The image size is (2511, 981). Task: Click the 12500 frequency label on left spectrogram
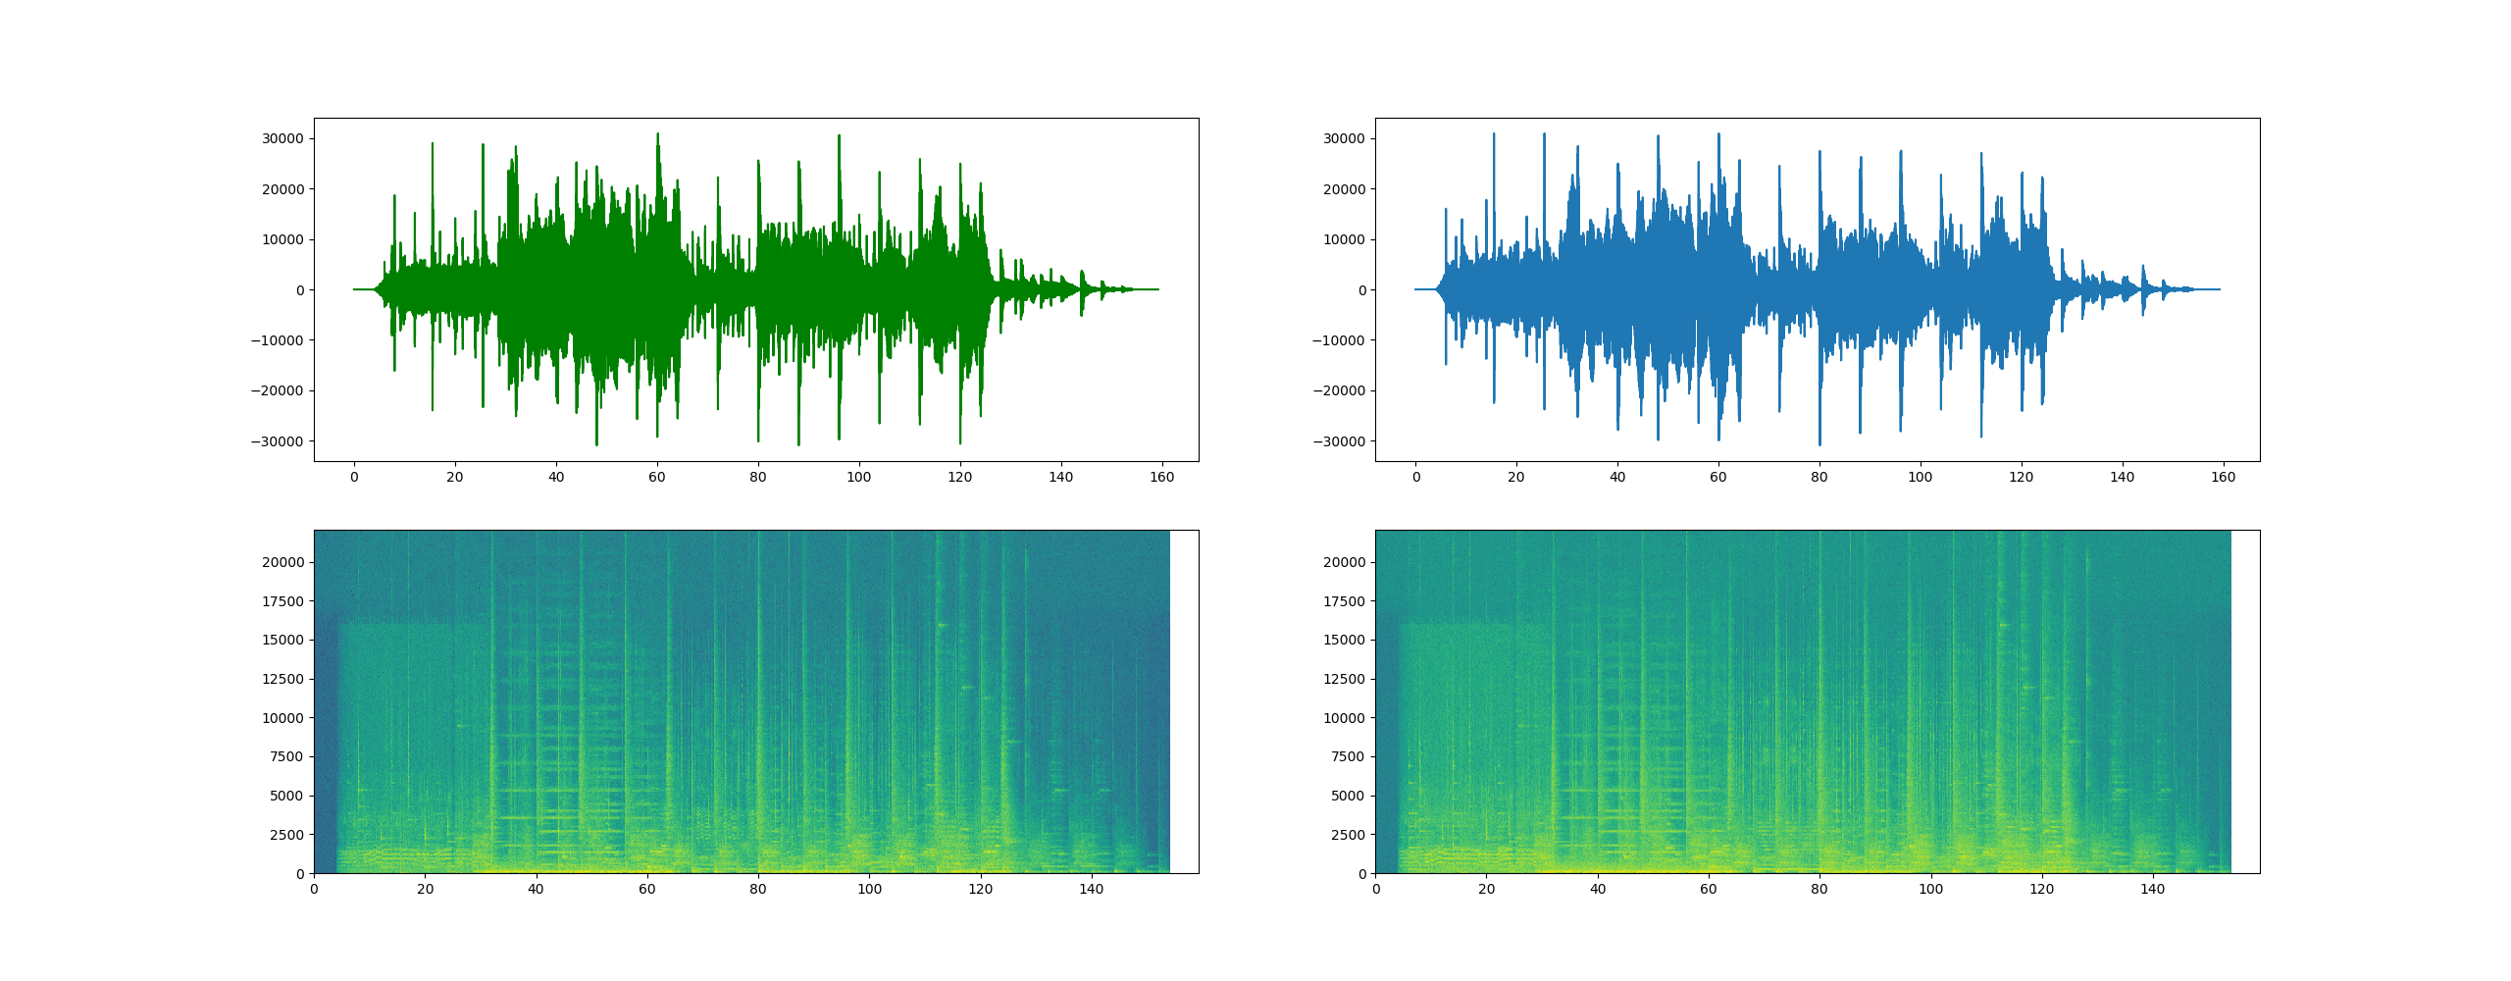pos(282,679)
